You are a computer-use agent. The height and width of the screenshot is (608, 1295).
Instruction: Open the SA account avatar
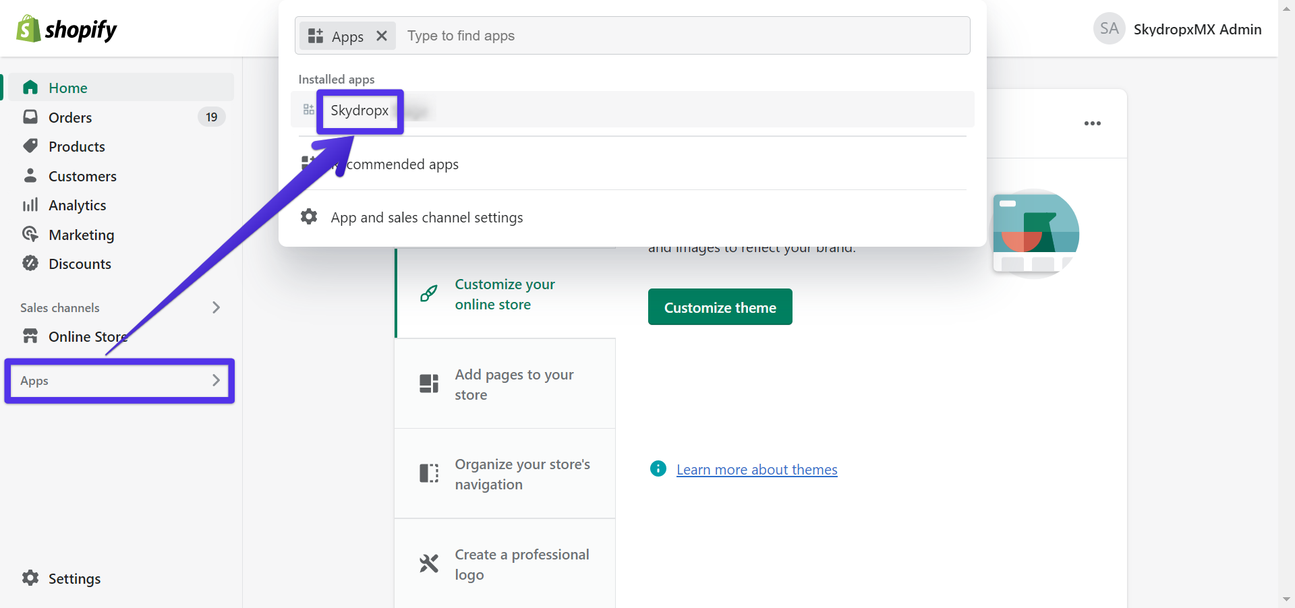click(1110, 28)
